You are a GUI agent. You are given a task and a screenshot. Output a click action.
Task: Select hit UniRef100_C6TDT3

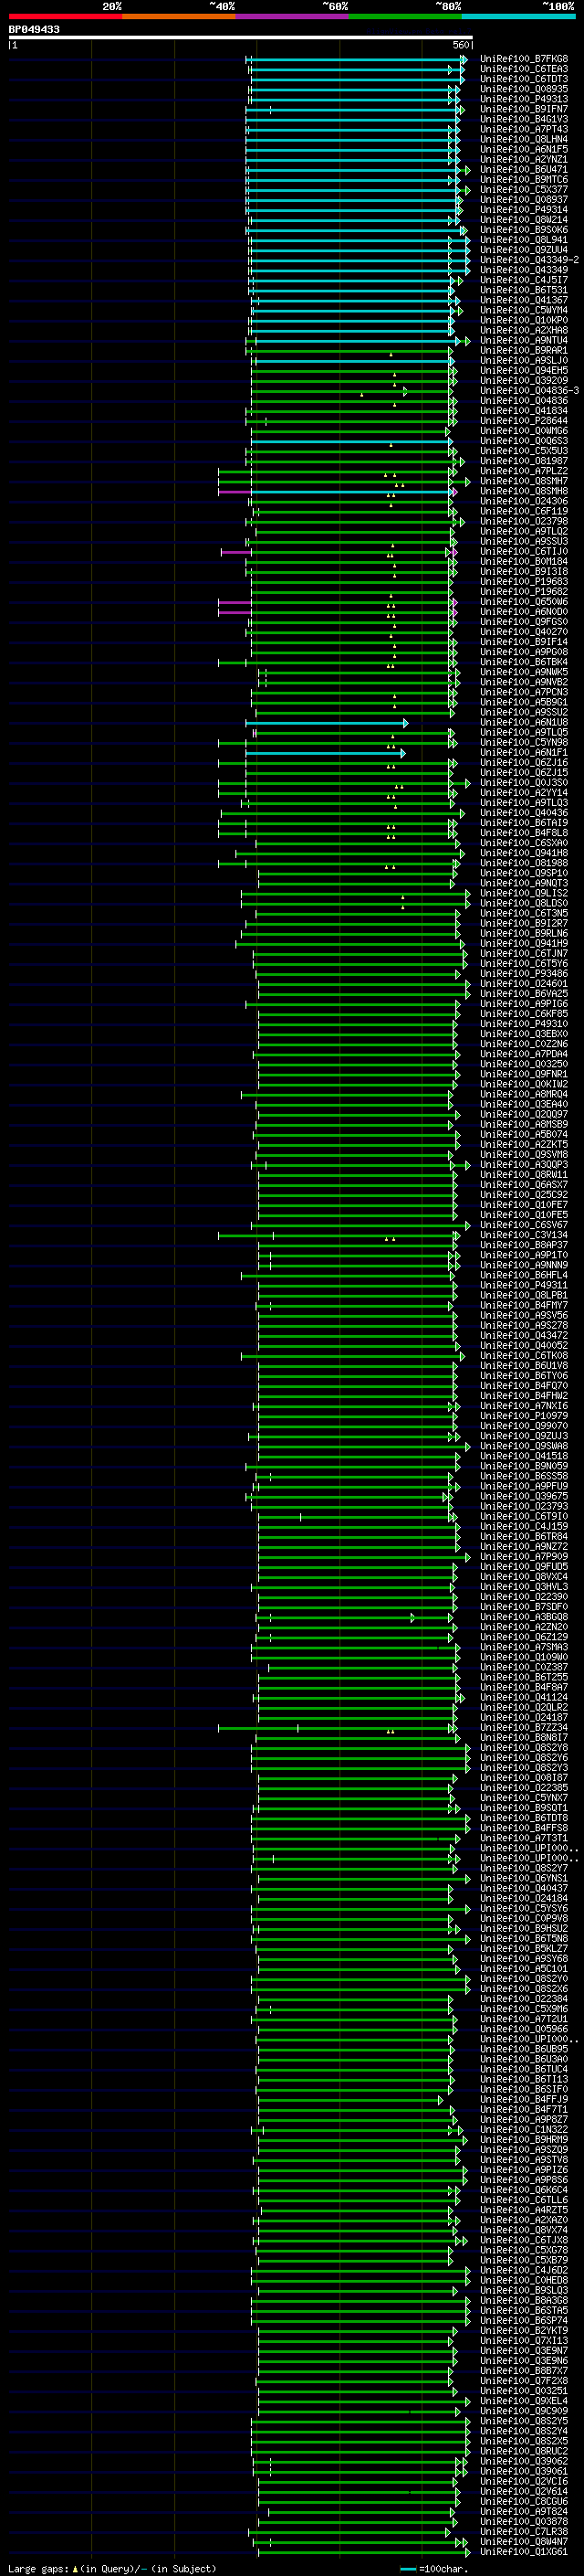(524, 79)
